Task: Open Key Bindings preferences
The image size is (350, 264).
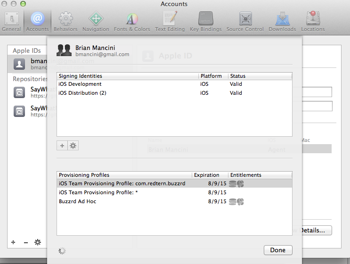Action: 205,22
